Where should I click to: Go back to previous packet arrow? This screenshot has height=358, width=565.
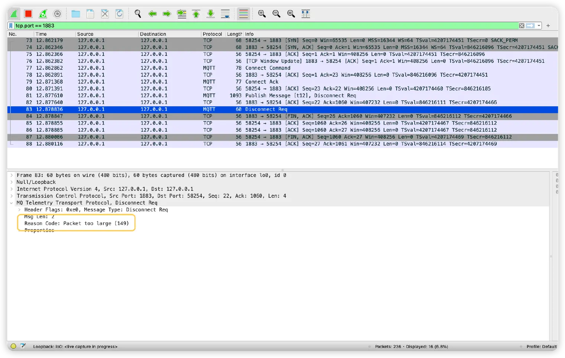[x=152, y=14]
